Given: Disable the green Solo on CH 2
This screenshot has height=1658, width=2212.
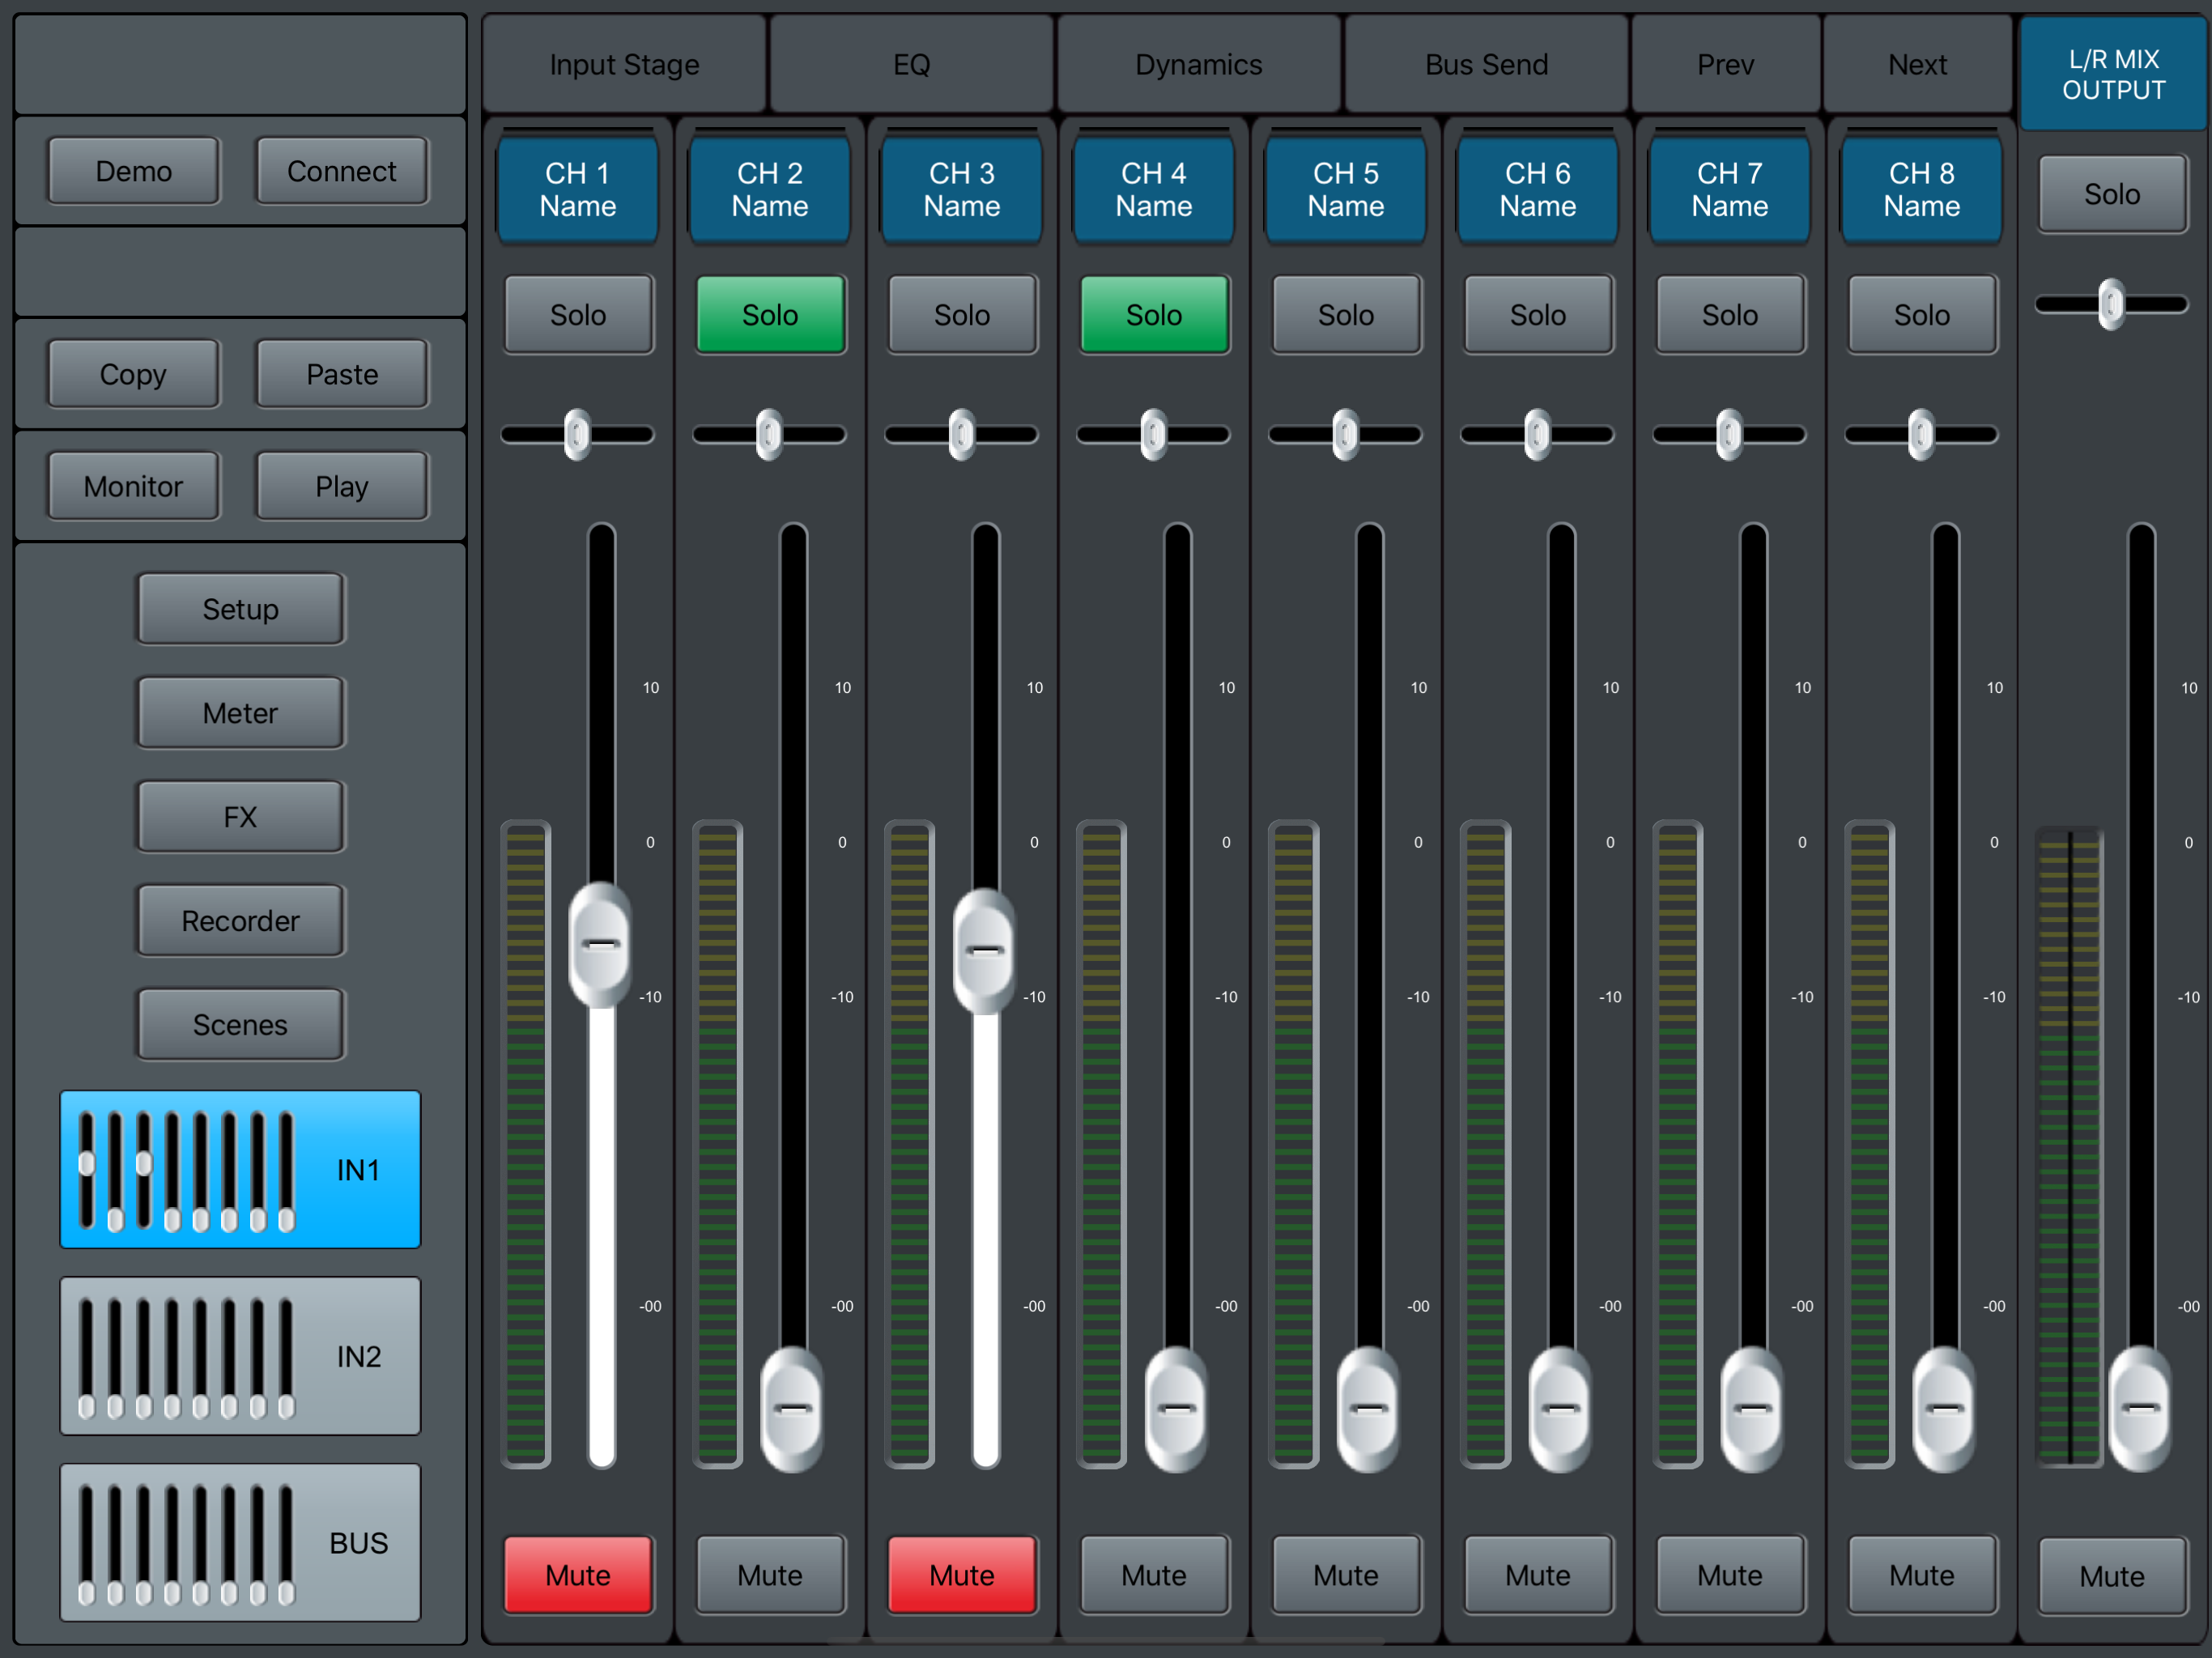Looking at the screenshot, I should [770, 315].
